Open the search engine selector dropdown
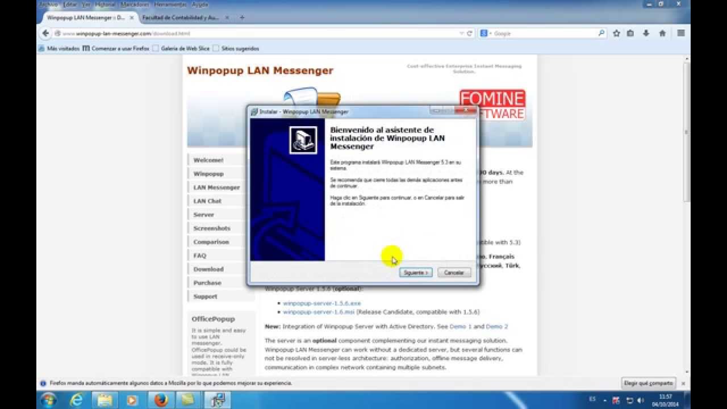This screenshot has width=727, height=409. tap(485, 34)
